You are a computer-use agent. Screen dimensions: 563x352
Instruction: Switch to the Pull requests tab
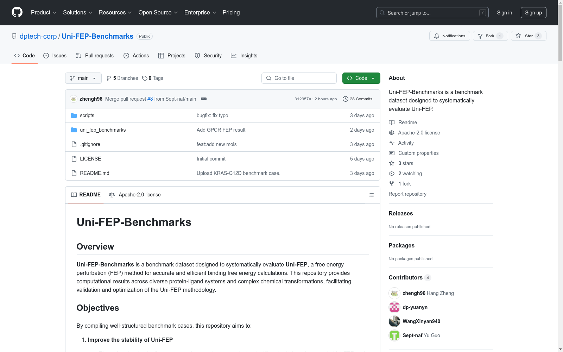pos(95,56)
